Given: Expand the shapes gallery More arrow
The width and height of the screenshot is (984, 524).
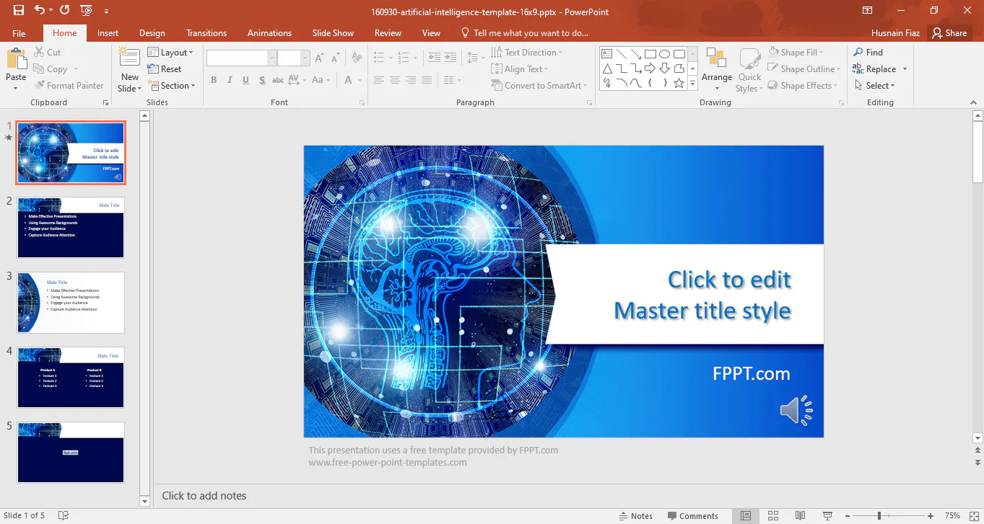Looking at the screenshot, I should [693, 84].
